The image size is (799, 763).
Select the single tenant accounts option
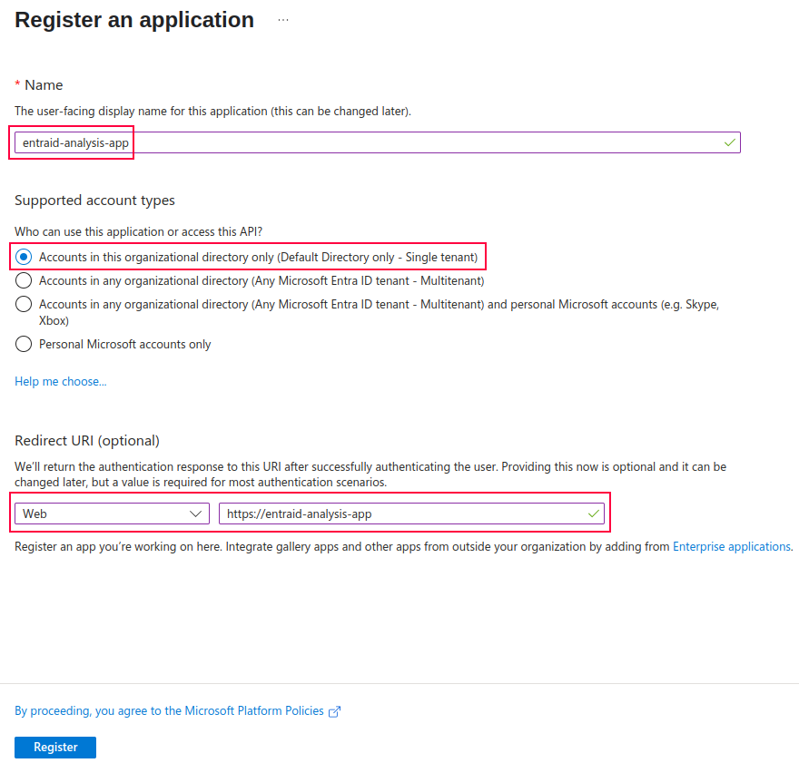point(25,257)
